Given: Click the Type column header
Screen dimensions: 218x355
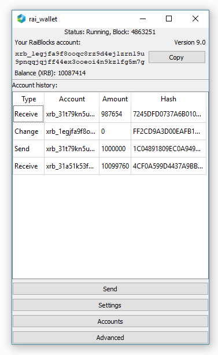Looking at the screenshot, I should 29,99.
